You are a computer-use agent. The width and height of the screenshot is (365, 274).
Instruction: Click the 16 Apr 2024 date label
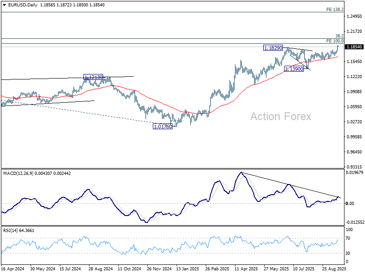13,269
